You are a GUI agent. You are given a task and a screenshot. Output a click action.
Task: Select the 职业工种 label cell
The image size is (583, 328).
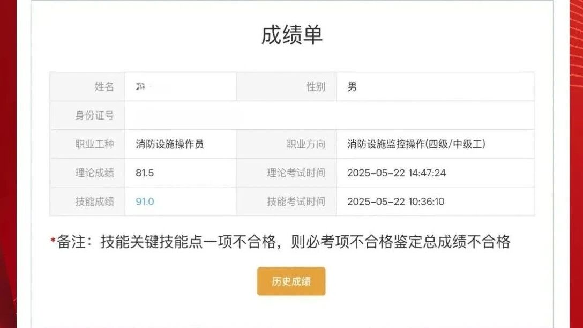[x=94, y=144]
